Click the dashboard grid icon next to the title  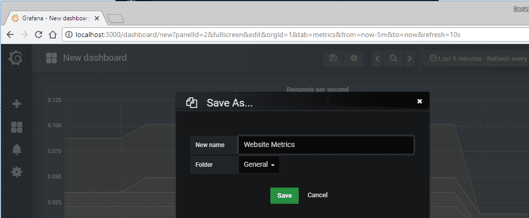tap(51, 58)
